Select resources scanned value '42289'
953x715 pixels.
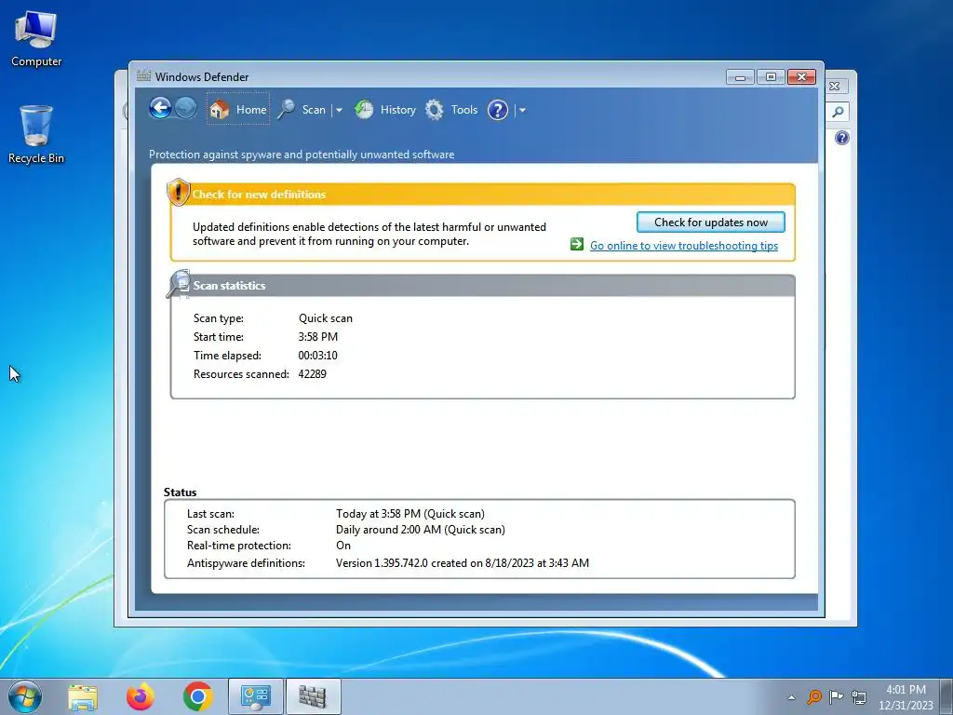pos(313,374)
